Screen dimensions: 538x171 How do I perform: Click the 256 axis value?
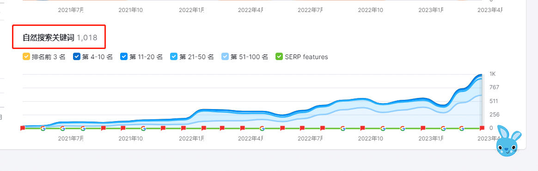[495, 114]
